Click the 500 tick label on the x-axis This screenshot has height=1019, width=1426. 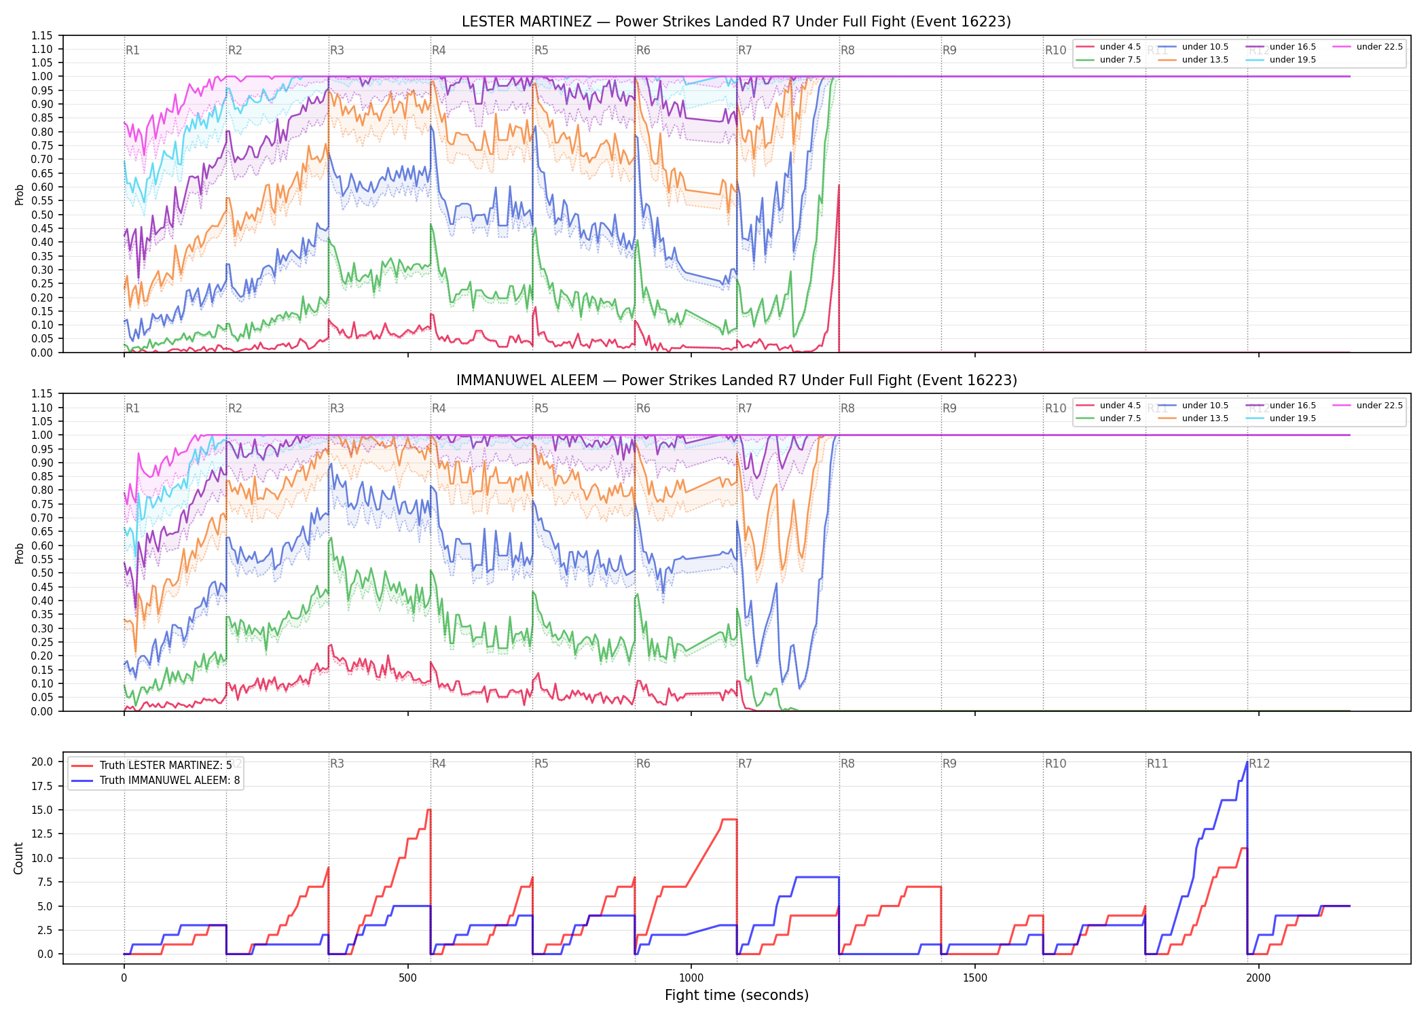point(407,978)
